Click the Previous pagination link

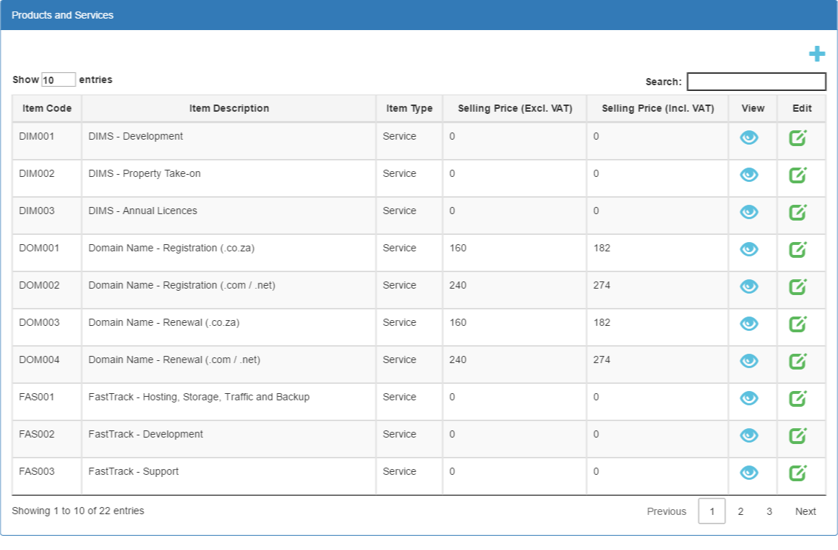click(666, 511)
